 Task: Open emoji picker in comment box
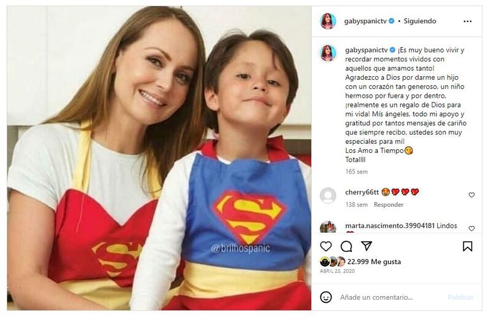[x=326, y=297]
